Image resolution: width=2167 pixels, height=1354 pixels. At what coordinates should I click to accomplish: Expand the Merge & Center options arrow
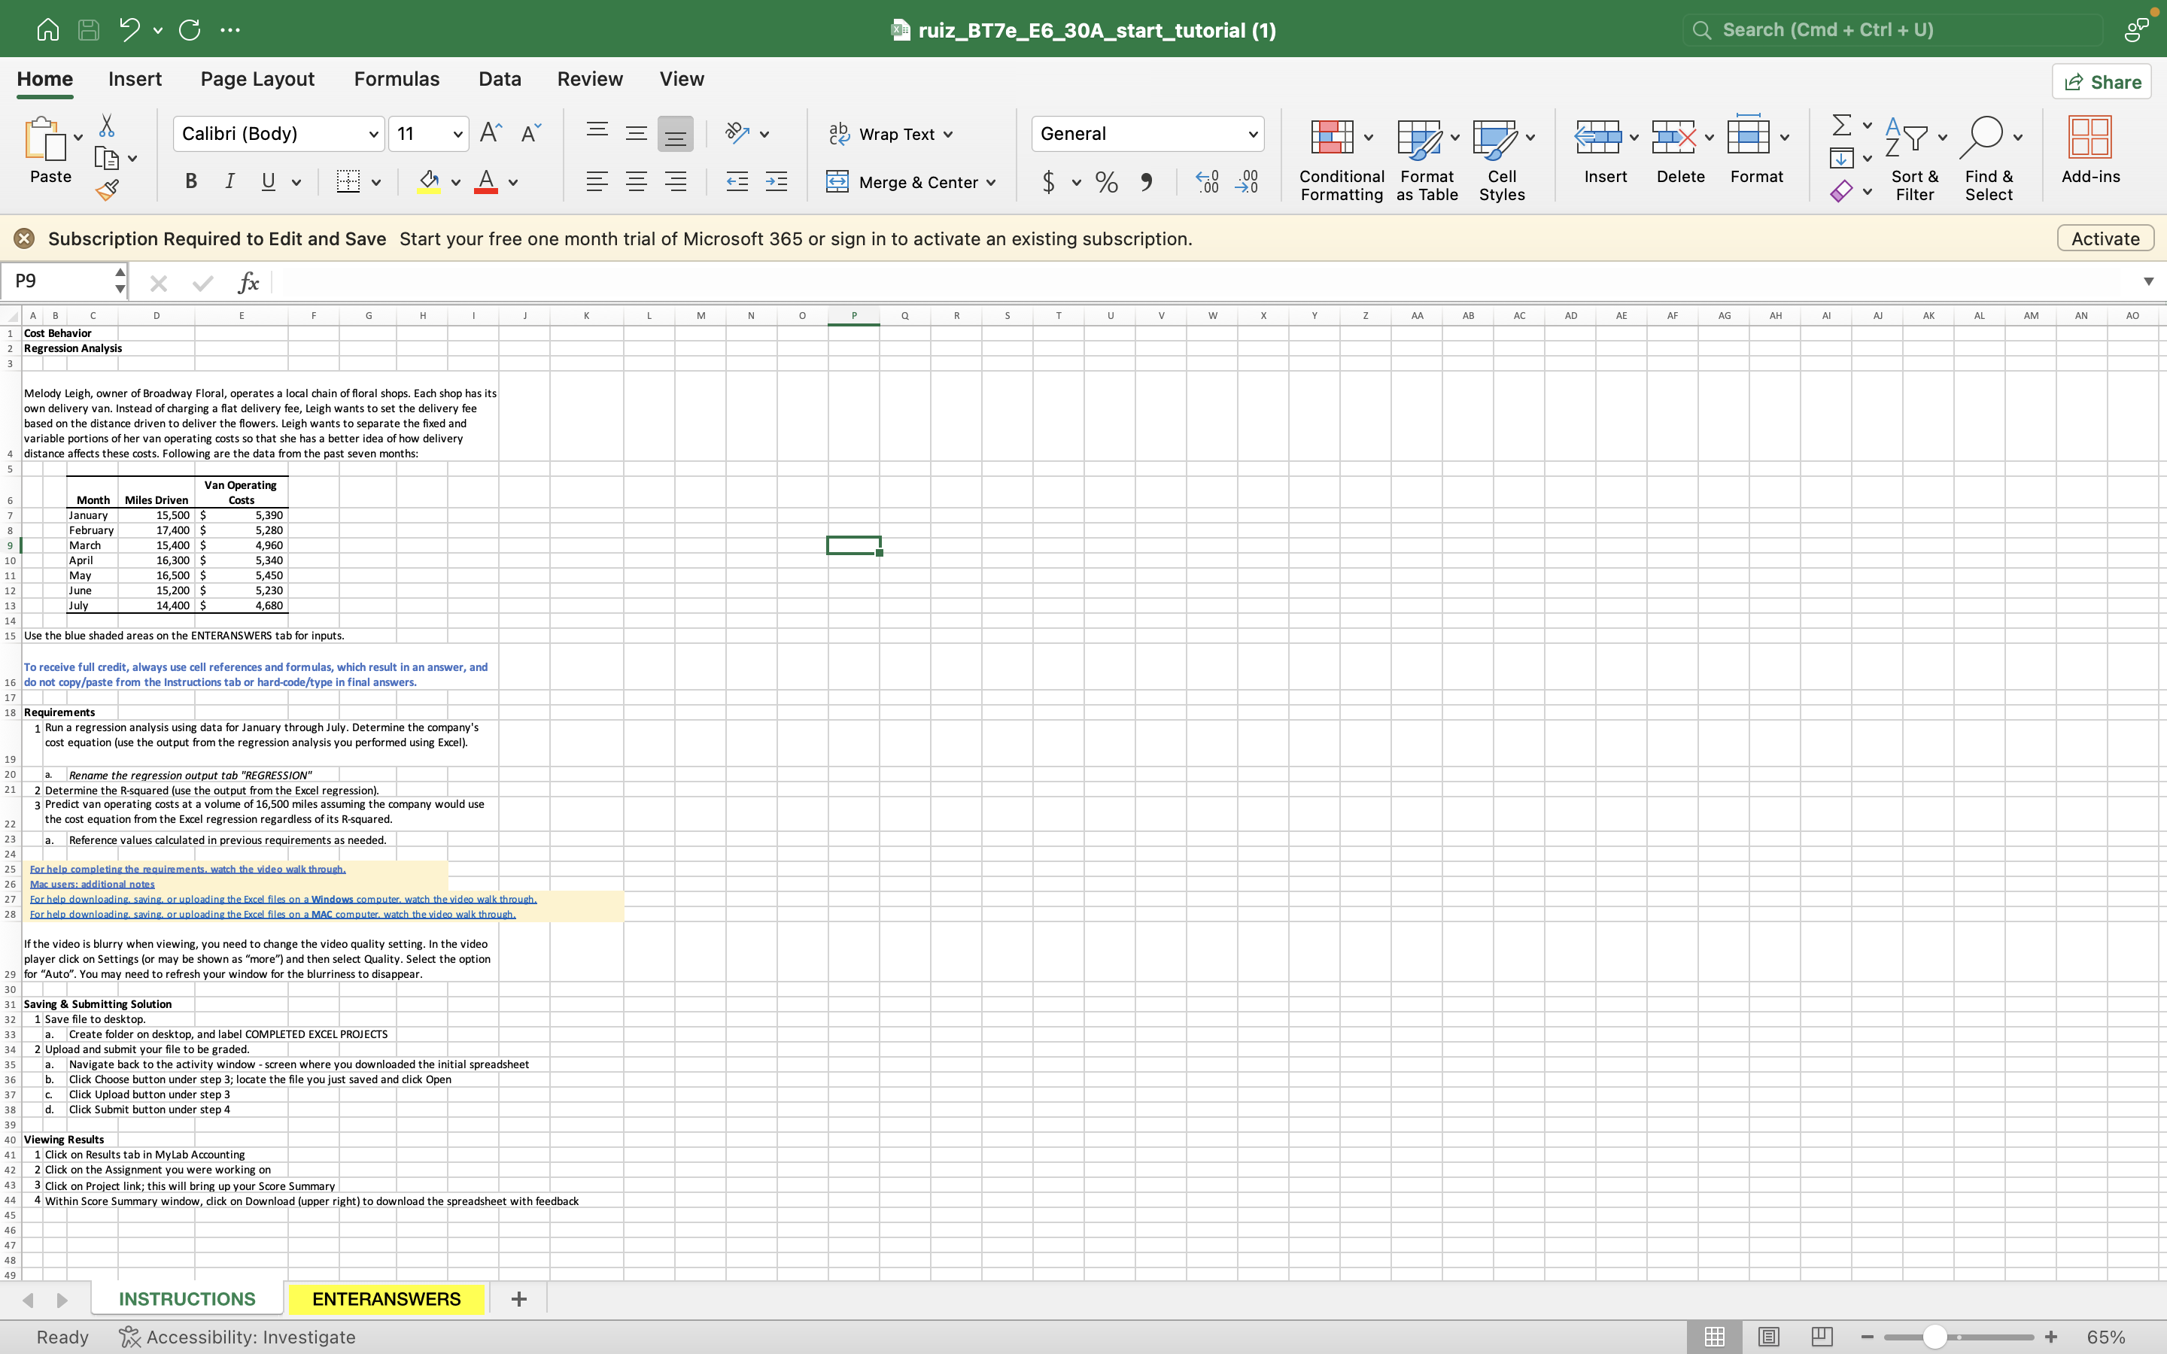pyautogui.click(x=991, y=183)
